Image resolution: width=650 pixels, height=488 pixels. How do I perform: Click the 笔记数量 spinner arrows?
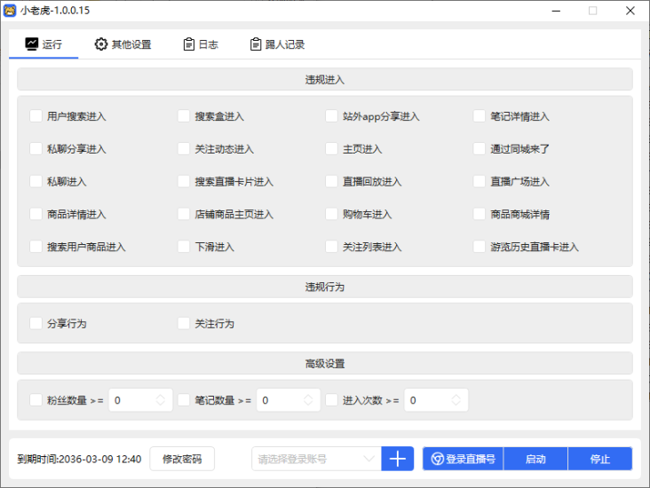point(308,400)
